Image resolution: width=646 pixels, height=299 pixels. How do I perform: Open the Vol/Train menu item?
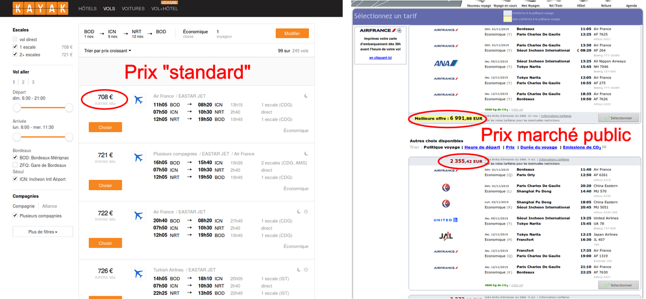click(556, 5)
